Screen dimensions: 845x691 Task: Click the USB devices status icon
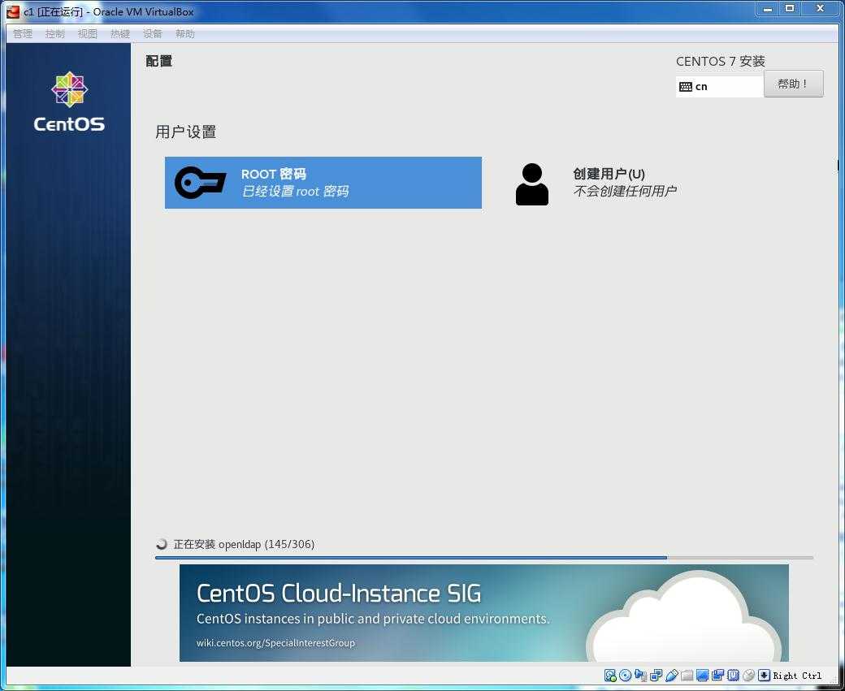click(x=671, y=676)
